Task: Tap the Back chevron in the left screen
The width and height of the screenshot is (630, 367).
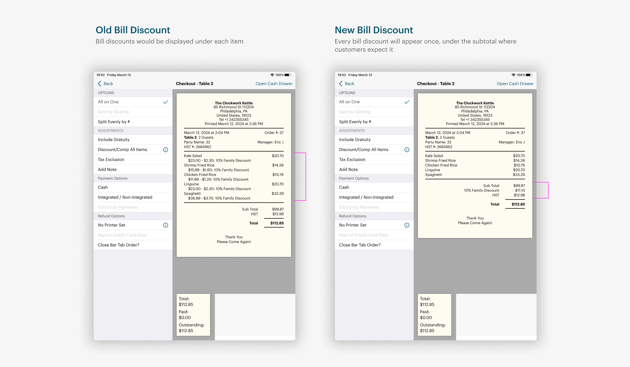Action: [100, 84]
